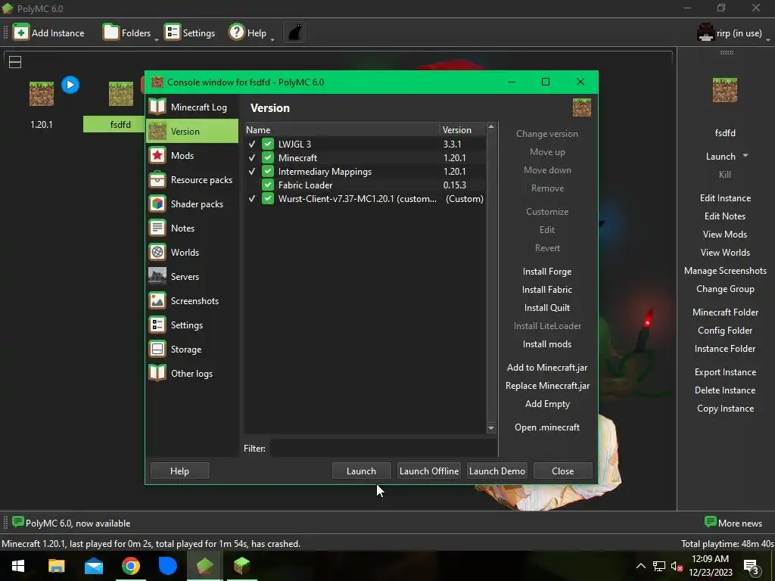Click the black cat toolbar icon
This screenshot has height=581, width=775.
coord(294,33)
